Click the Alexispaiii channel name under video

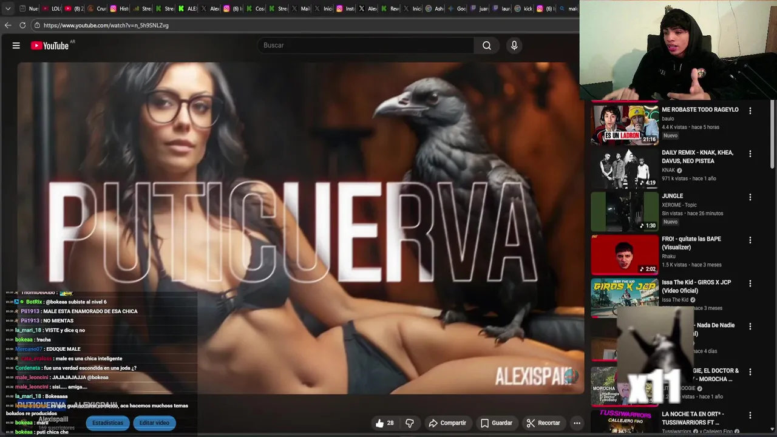(x=53, y=419)
